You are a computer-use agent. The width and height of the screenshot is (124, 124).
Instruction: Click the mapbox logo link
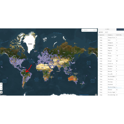(3, 95)
